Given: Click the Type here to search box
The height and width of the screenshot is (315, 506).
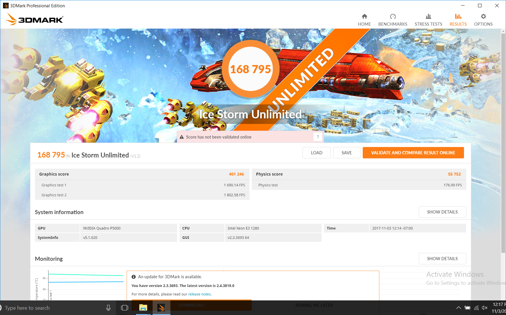Looking at the screenshot, I should (x=53, y=308).
